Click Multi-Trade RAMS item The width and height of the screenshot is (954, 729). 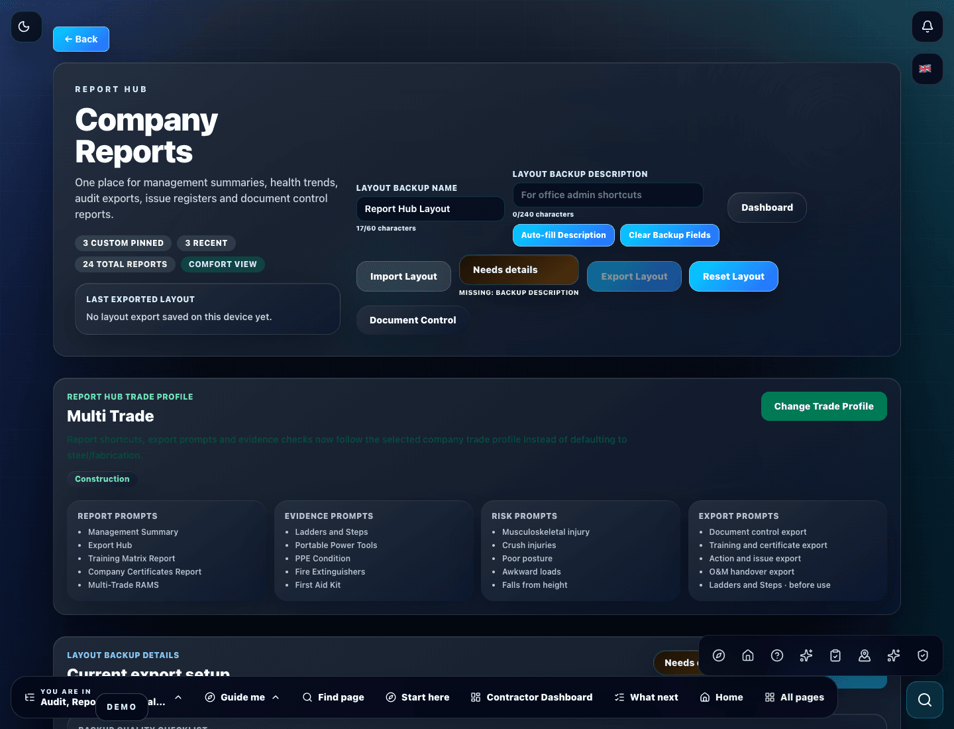point(123,585)
